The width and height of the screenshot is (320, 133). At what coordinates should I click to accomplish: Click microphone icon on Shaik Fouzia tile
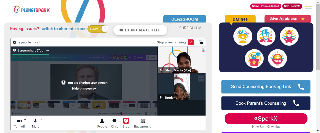click(x=161, y=70)
